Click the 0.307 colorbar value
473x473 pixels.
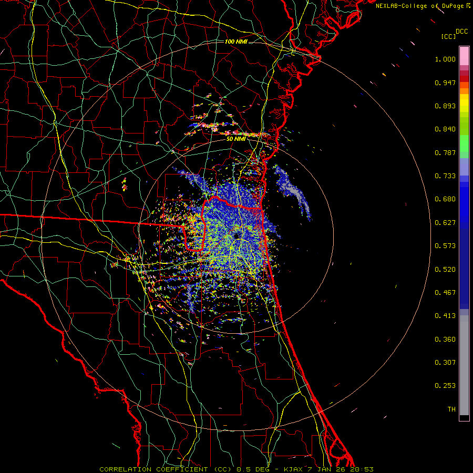click(x=445, y=363)
